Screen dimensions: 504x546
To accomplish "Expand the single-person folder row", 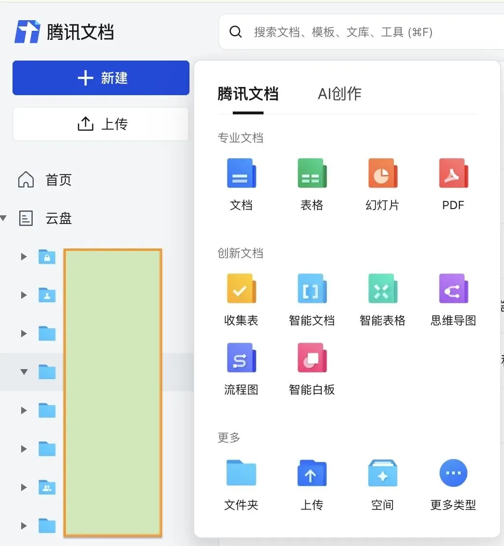I will pos(24,295).
